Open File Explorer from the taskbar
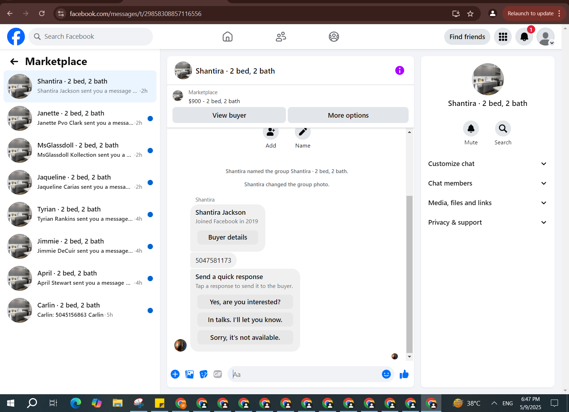Viewport: 569px width, 412px height. pos(117,403)
